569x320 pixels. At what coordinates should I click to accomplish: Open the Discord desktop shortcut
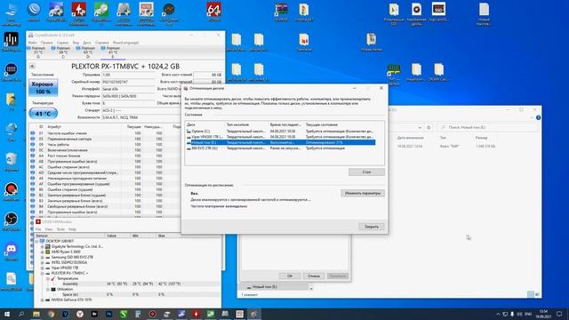coord(12,252)
